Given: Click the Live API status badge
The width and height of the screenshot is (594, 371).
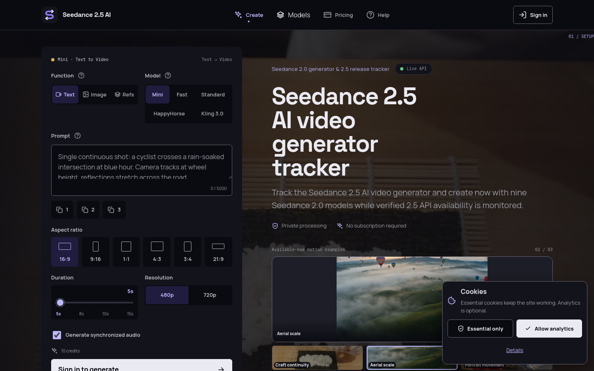Looking at the screenshot, I should (x=413, y=69).
